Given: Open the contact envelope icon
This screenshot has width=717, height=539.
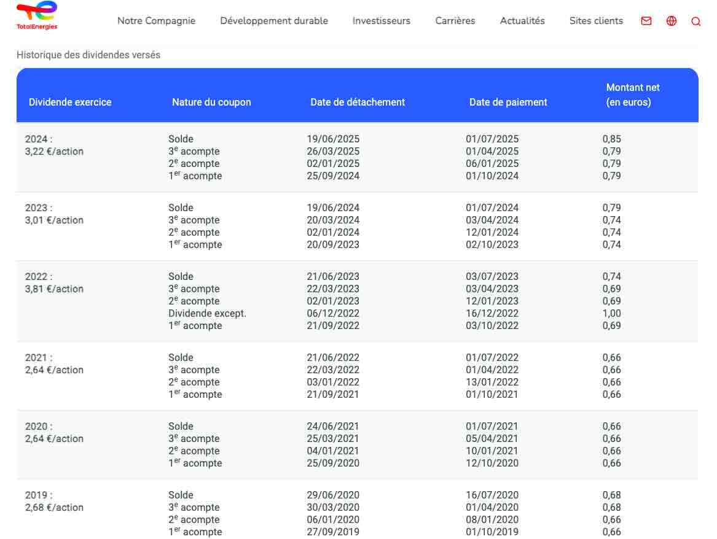Looking at the screenshot, I should 646,21.
